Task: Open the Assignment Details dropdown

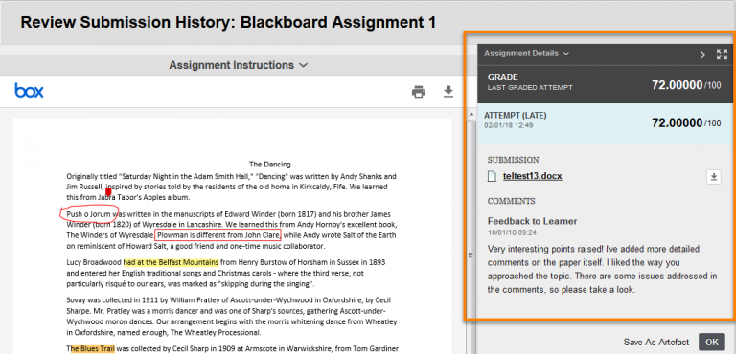Action: coord(526,54)
